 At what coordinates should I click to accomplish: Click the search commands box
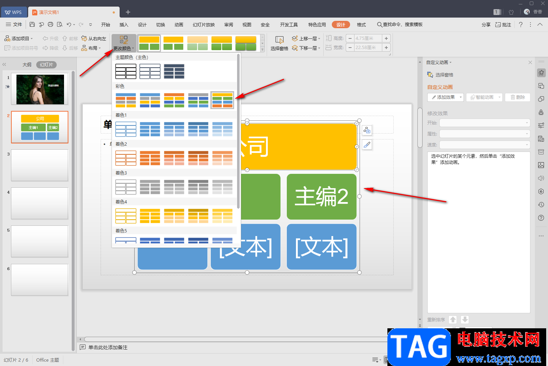400,25
